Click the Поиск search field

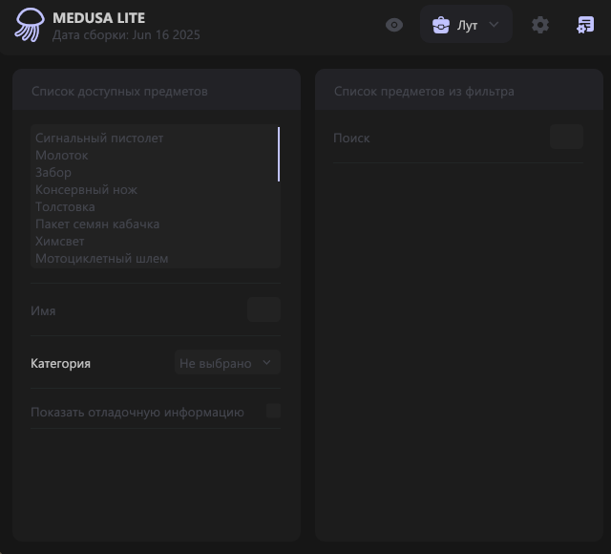coord(566,137)
